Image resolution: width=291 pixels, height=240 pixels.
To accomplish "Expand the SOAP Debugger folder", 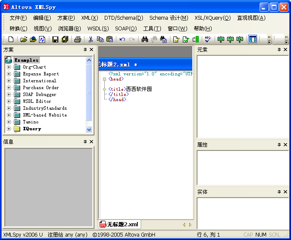I will pos(9,95).
